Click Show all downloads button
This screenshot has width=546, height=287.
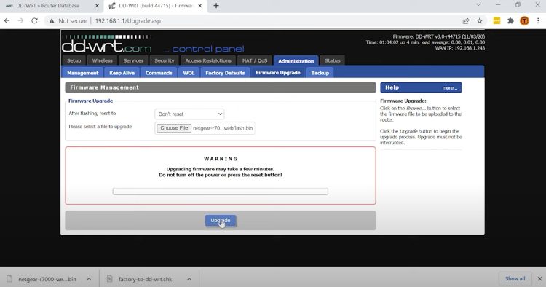click(x=515, y=279)
